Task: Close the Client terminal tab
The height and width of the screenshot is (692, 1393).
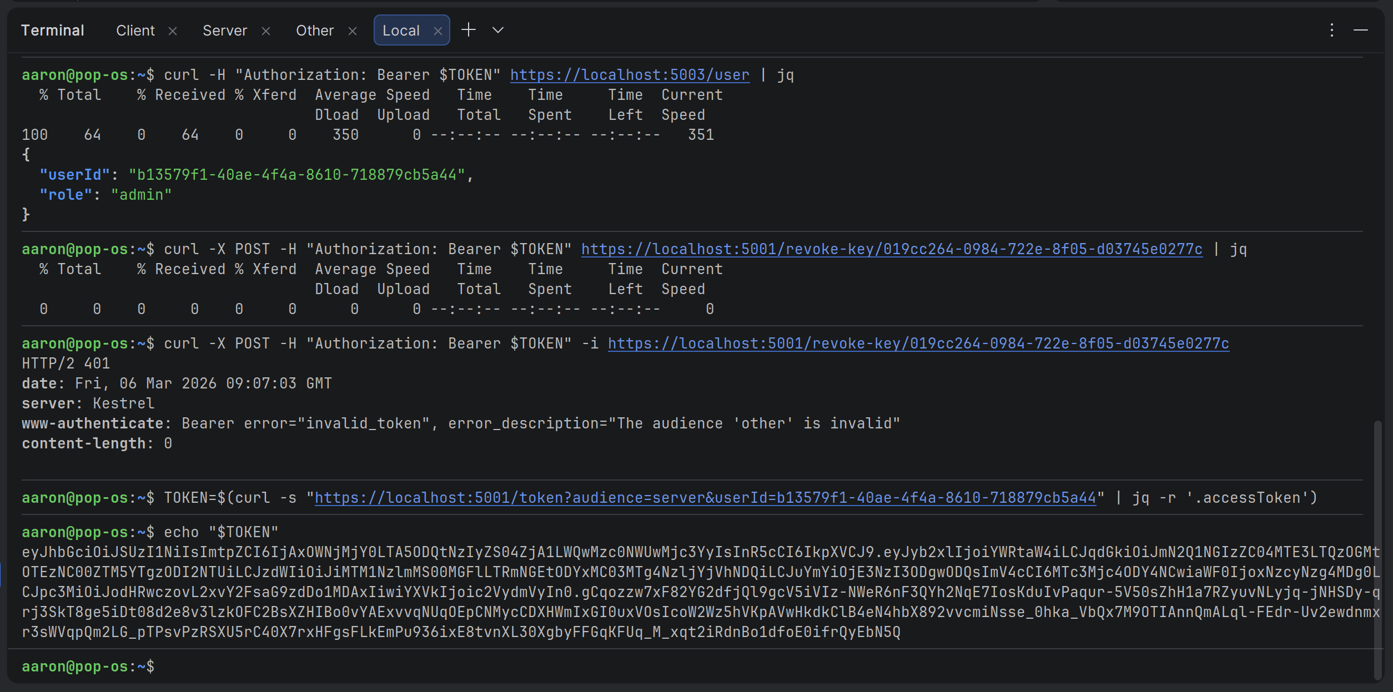Action: click(173, 31)
